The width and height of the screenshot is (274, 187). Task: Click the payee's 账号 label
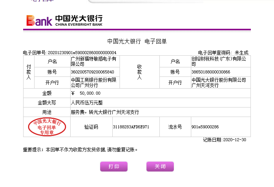175,72
